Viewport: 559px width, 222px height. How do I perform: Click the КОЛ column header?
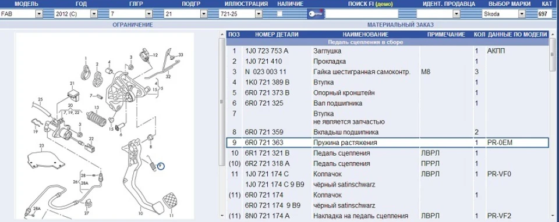pos(479,34)
